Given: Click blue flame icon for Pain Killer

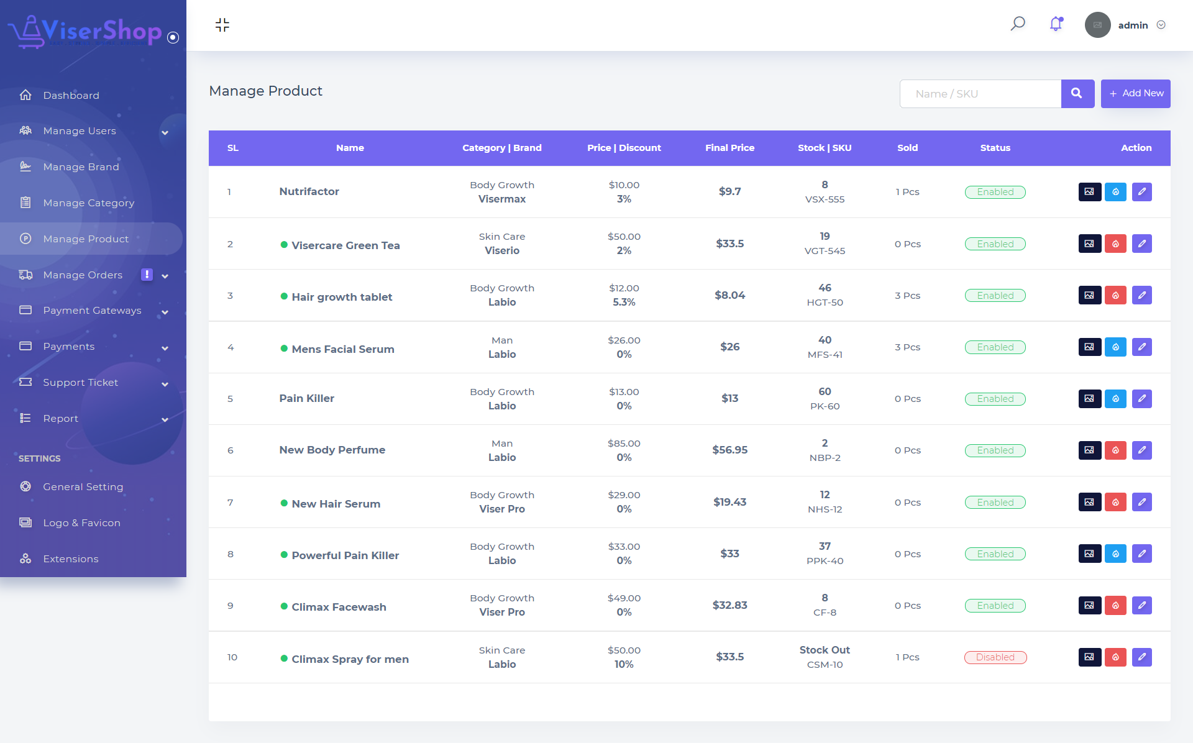Looking at the screenshot, I should (x=1115, y=399).
